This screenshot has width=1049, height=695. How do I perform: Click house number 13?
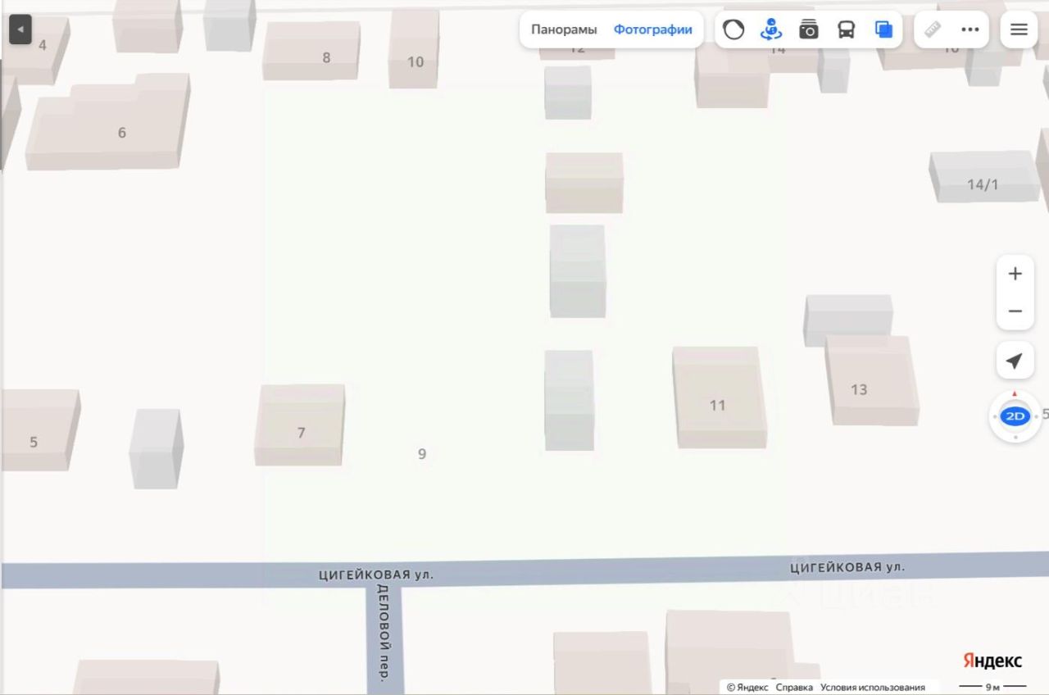pos(859,389)
